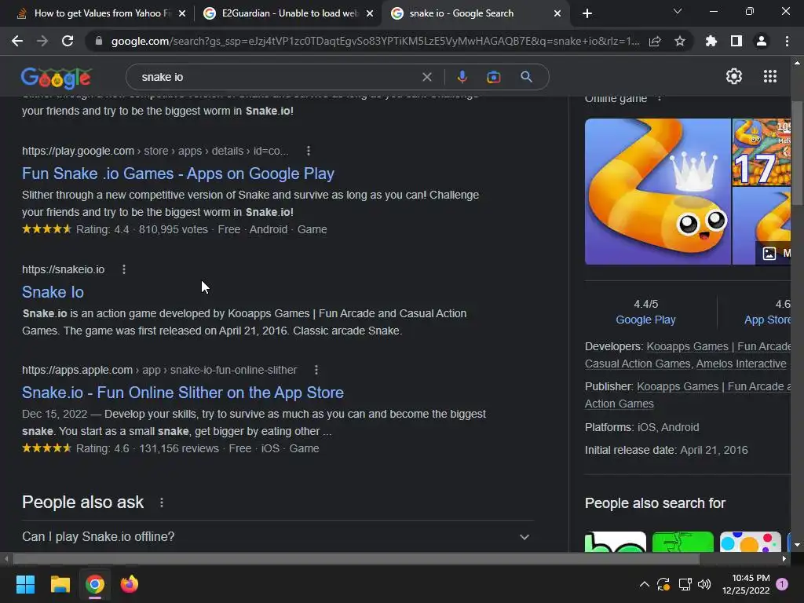Open People also ask options menu
This screenshot has height=603, width=804.
(162, 502)
